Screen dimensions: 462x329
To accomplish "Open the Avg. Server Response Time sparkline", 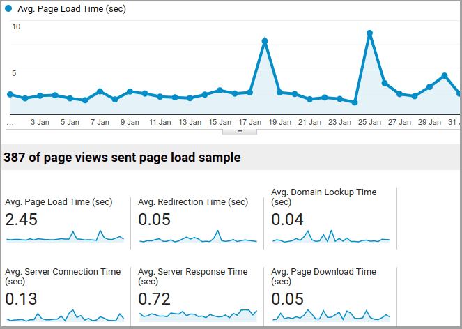I will [x=198, y=316].
